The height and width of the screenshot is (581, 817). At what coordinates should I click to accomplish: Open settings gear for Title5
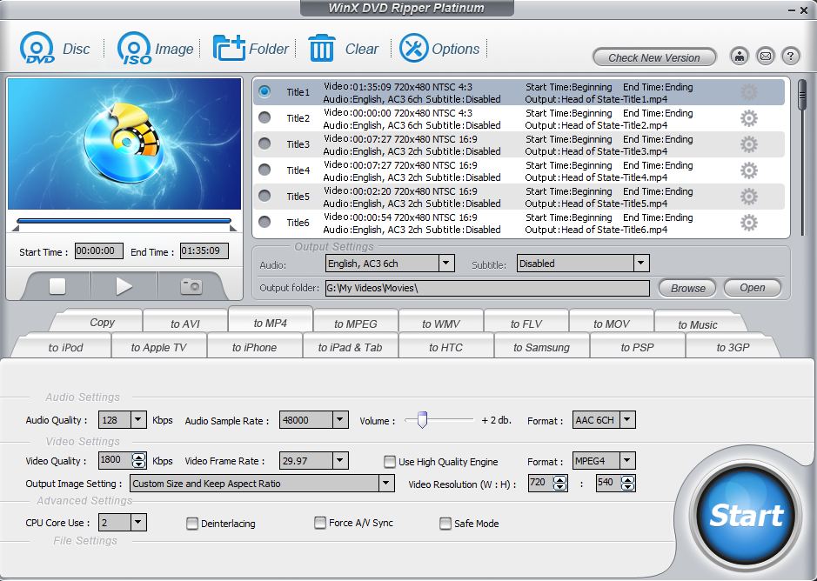749,197
